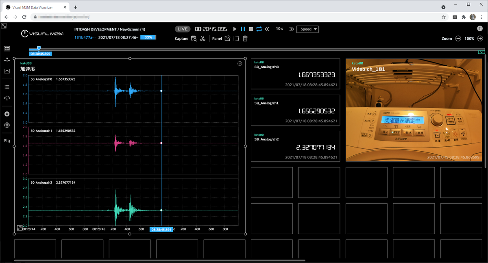The height and width of the screenshot is (263, 488).
Task: Open a new browser tab
Action: tap(75, 7)
